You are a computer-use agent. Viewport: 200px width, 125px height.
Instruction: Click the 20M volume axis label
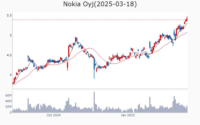pyautogui.click(x=8, y=107)
